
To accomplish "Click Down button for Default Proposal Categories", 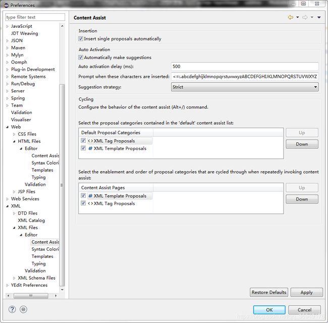I will pyautogui.click(x=302, y=144).
